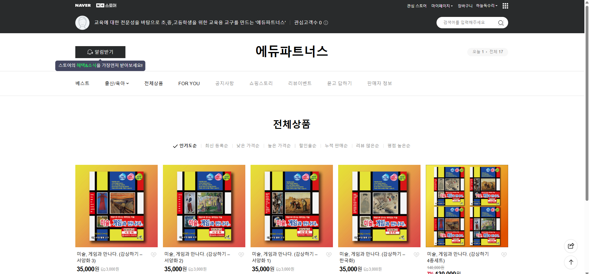Like the 서양화 3 product heart

154,255
